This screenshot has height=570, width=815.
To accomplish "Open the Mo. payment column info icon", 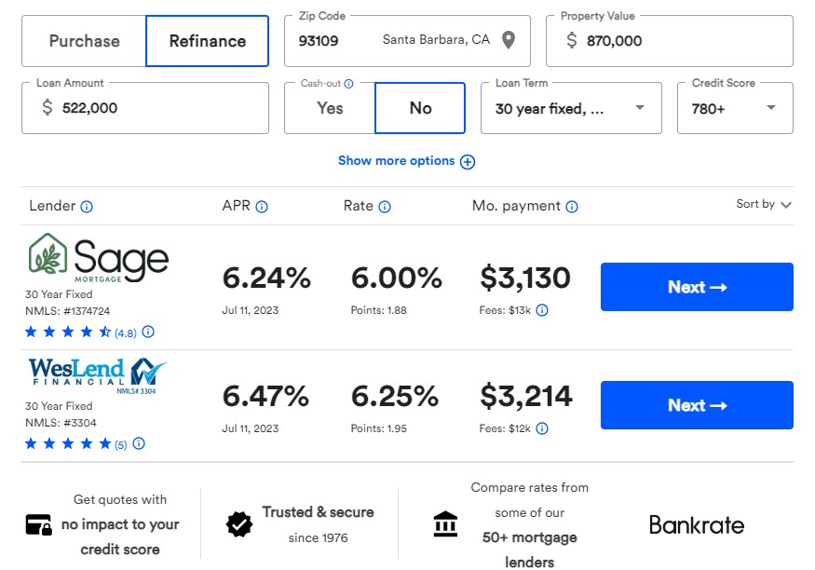I will pyautogui.click(x=572, y=207).
